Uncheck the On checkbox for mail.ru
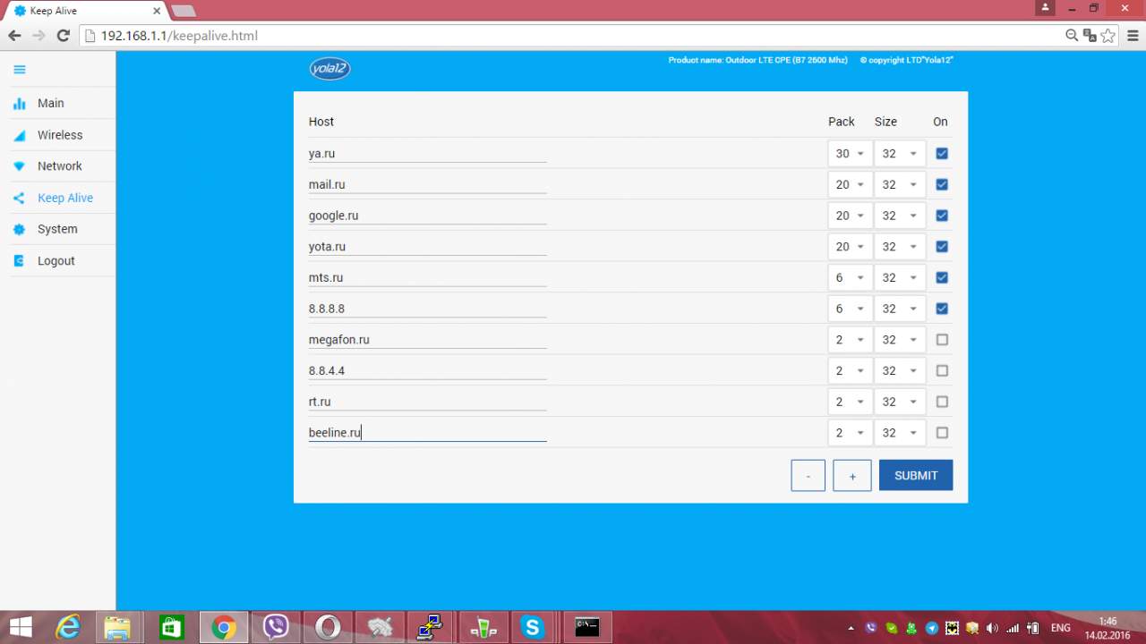The image size is (1146, 644). click(942, 184)
